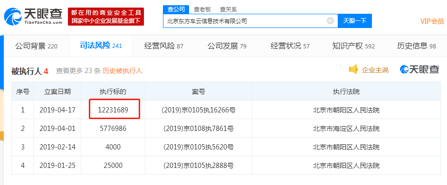This screenshot has height=185, width=447.
Task: Click the 立案日期 column header
Action: (57, 92)
